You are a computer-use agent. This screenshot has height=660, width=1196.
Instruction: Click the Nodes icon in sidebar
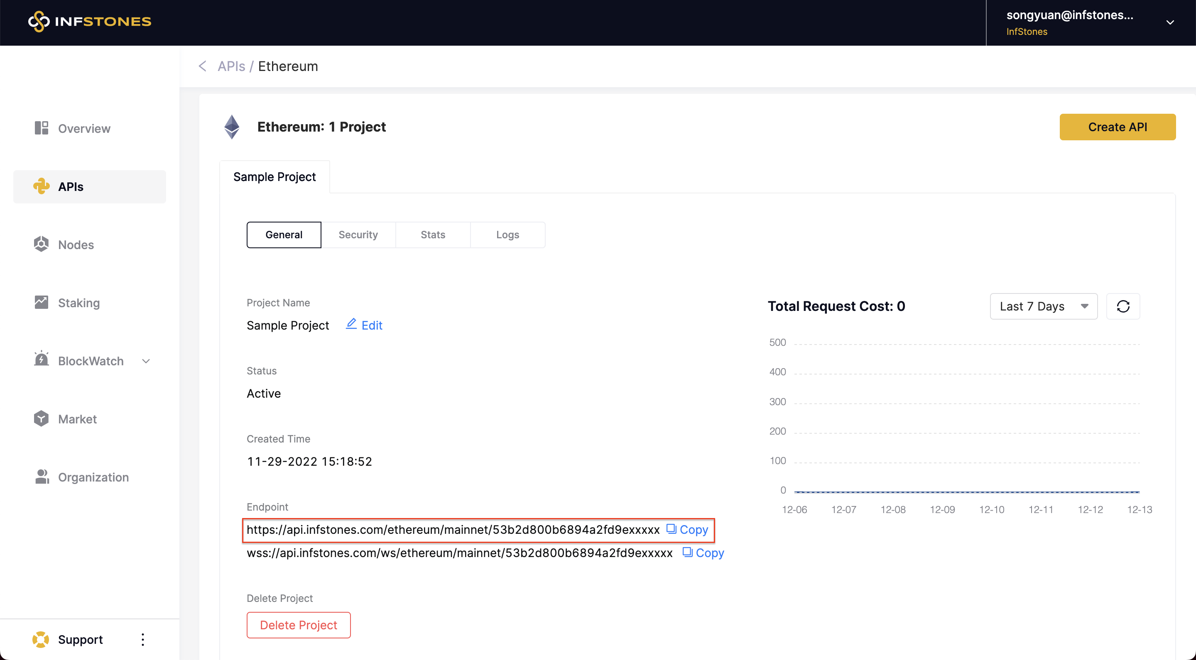(x=42, y=244)
